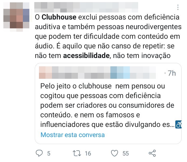
Task: Click the reply speech bubble icon
Action: pyautogui.click(x=39, y=153)
